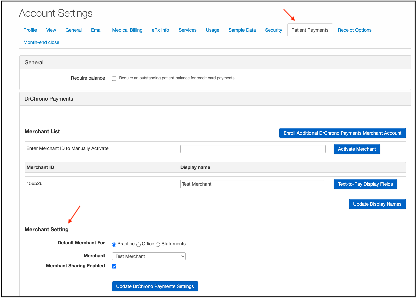Go to the Email tab
The image size is (416, 298).
click(x=97, y=30)
